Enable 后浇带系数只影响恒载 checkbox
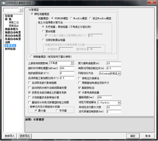This screenshot has width=158, height=141. point(43,83)
